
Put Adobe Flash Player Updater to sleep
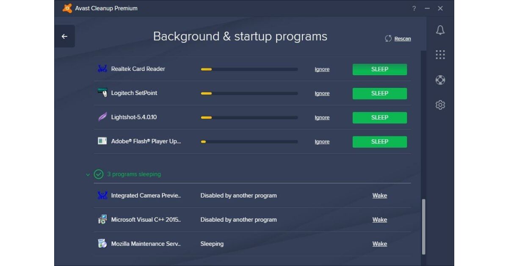pos(379,142)
